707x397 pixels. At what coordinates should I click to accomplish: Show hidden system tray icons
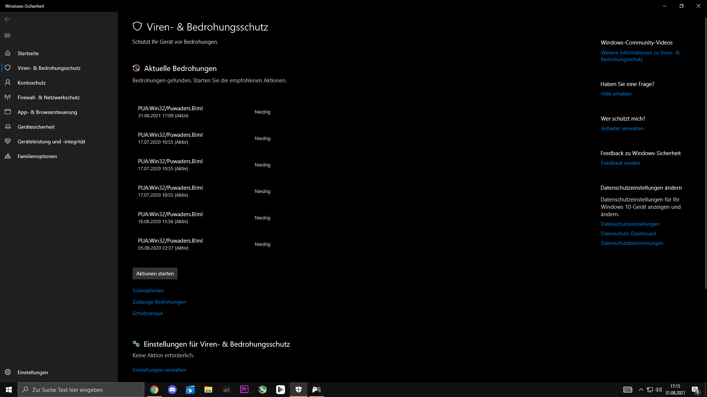point(641,390)
